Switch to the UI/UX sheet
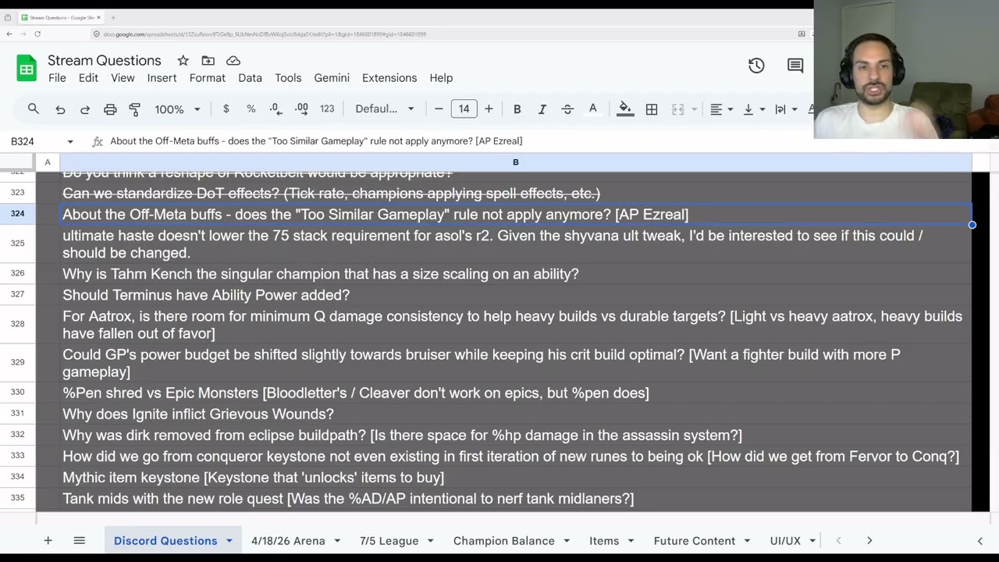The width and height of the screenshot is (999, 562). (x=785, y=540)
